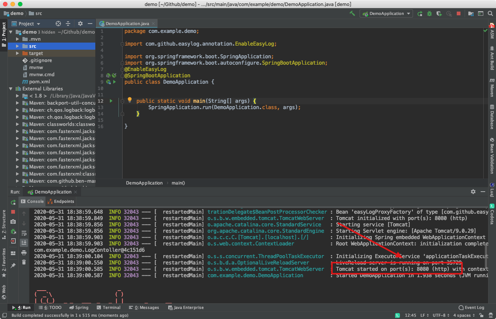Viewport: 496px width, 319px height.
Task: Open the 0: Messages tool window
Action: tap(144, 307)
